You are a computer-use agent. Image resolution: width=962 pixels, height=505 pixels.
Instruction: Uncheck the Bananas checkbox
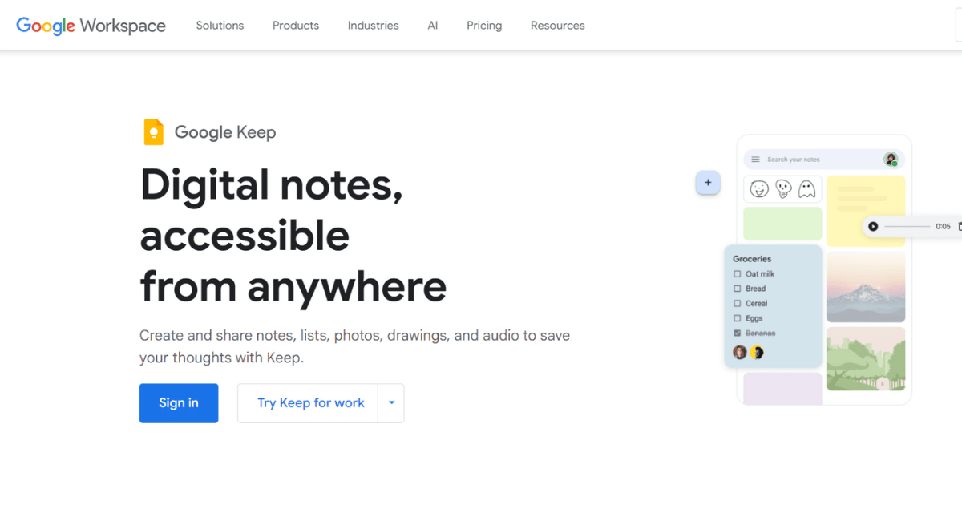coord(738,333)
